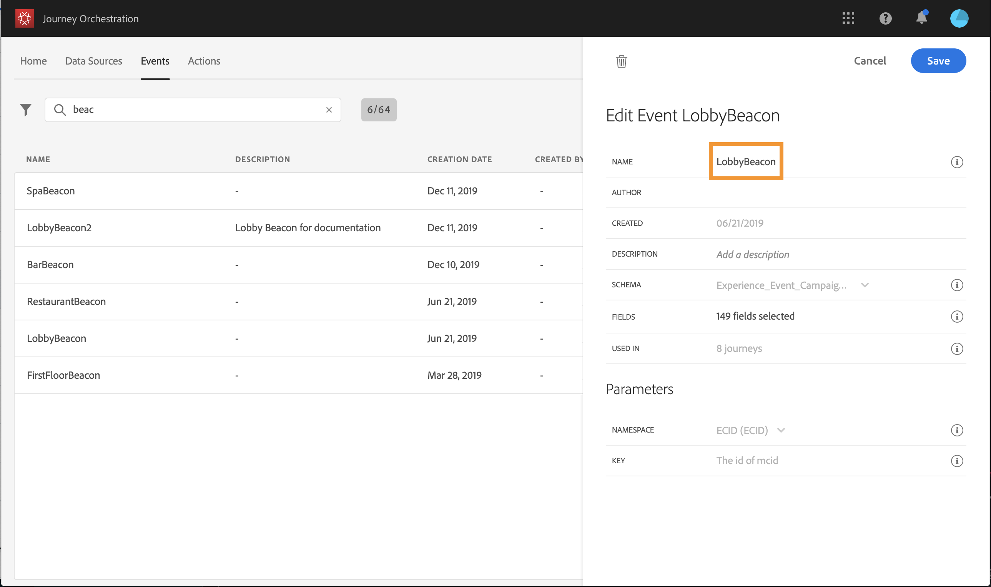
Task: Clear the search box with X
Action: [329, 110]
